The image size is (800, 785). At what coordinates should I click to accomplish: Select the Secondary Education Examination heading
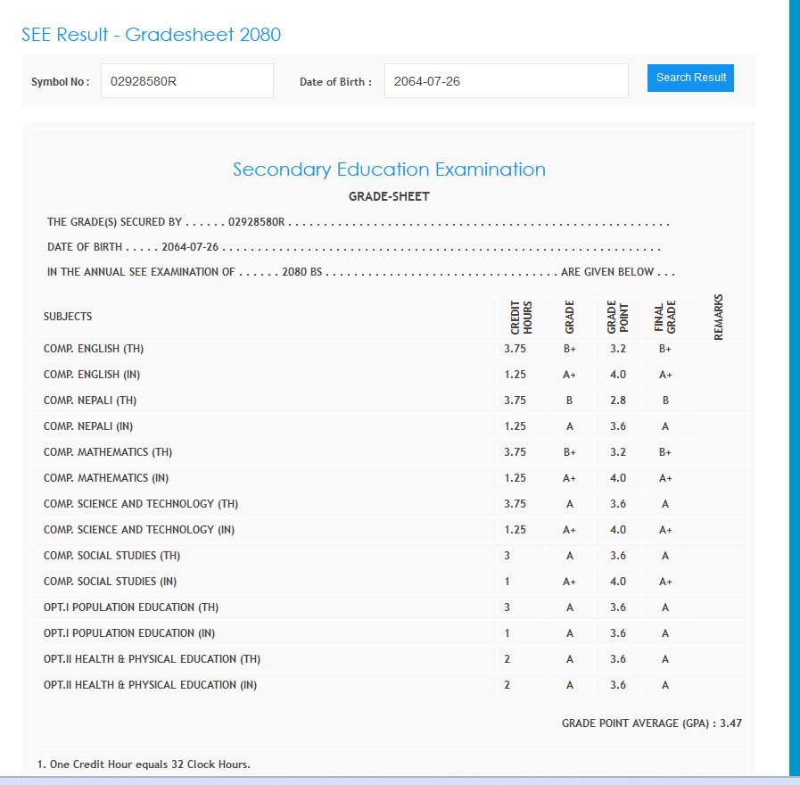pyautogui.click(x=389, y=169)
